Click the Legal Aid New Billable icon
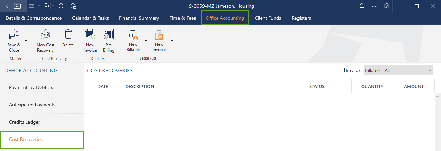Image resolution: width=441 pixels, height=151 pixels. point(133,35)
